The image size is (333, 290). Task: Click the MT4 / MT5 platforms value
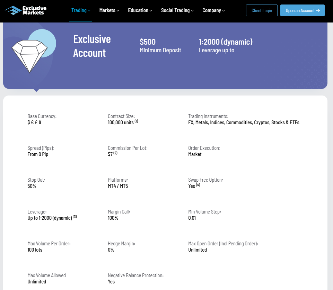(118, 186)
